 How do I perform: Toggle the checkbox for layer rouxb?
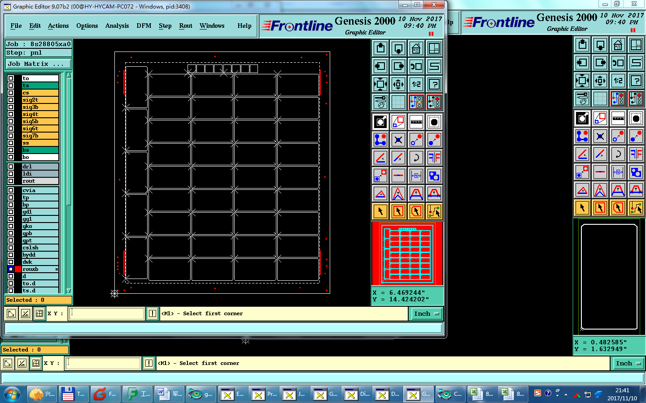click(x=11, y=269)
